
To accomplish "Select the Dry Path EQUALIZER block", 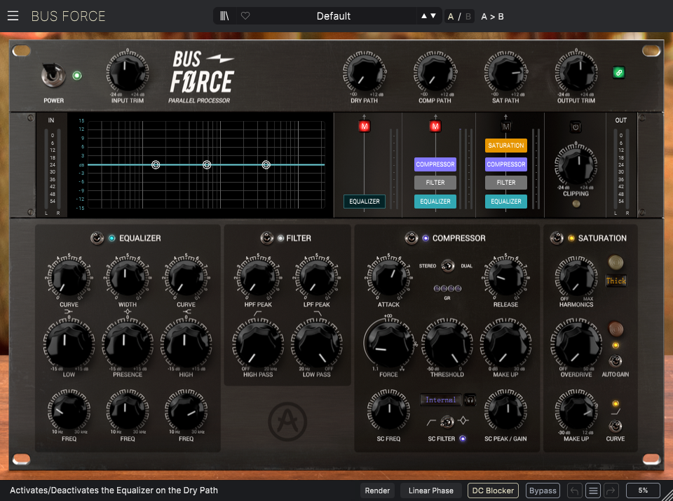I will (x=365, y=202).
